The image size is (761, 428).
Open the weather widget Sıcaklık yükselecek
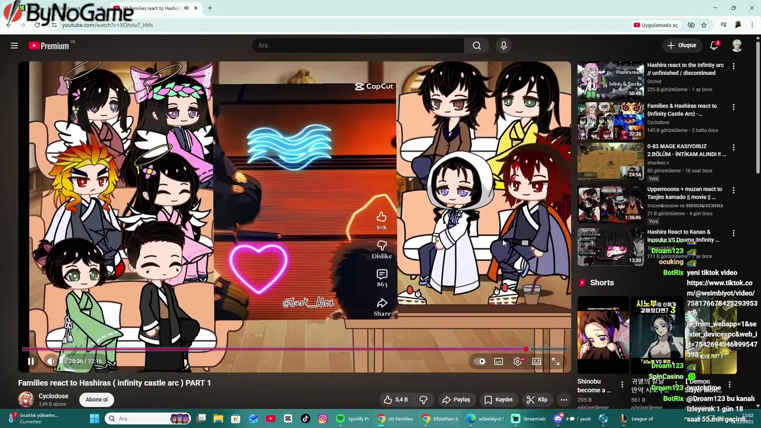point(33,418)
